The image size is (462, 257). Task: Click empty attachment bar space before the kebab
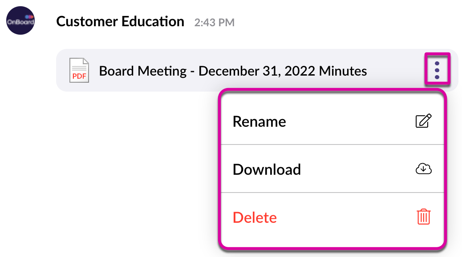pyautogui.click(x=396, y=71)
